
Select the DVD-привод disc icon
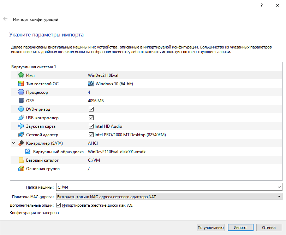(20, 109)
